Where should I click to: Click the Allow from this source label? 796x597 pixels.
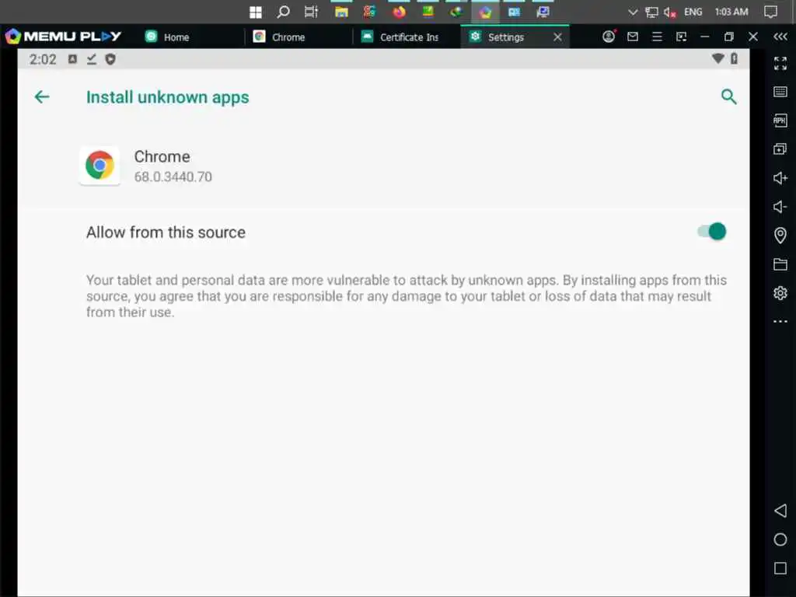(166, 232)
